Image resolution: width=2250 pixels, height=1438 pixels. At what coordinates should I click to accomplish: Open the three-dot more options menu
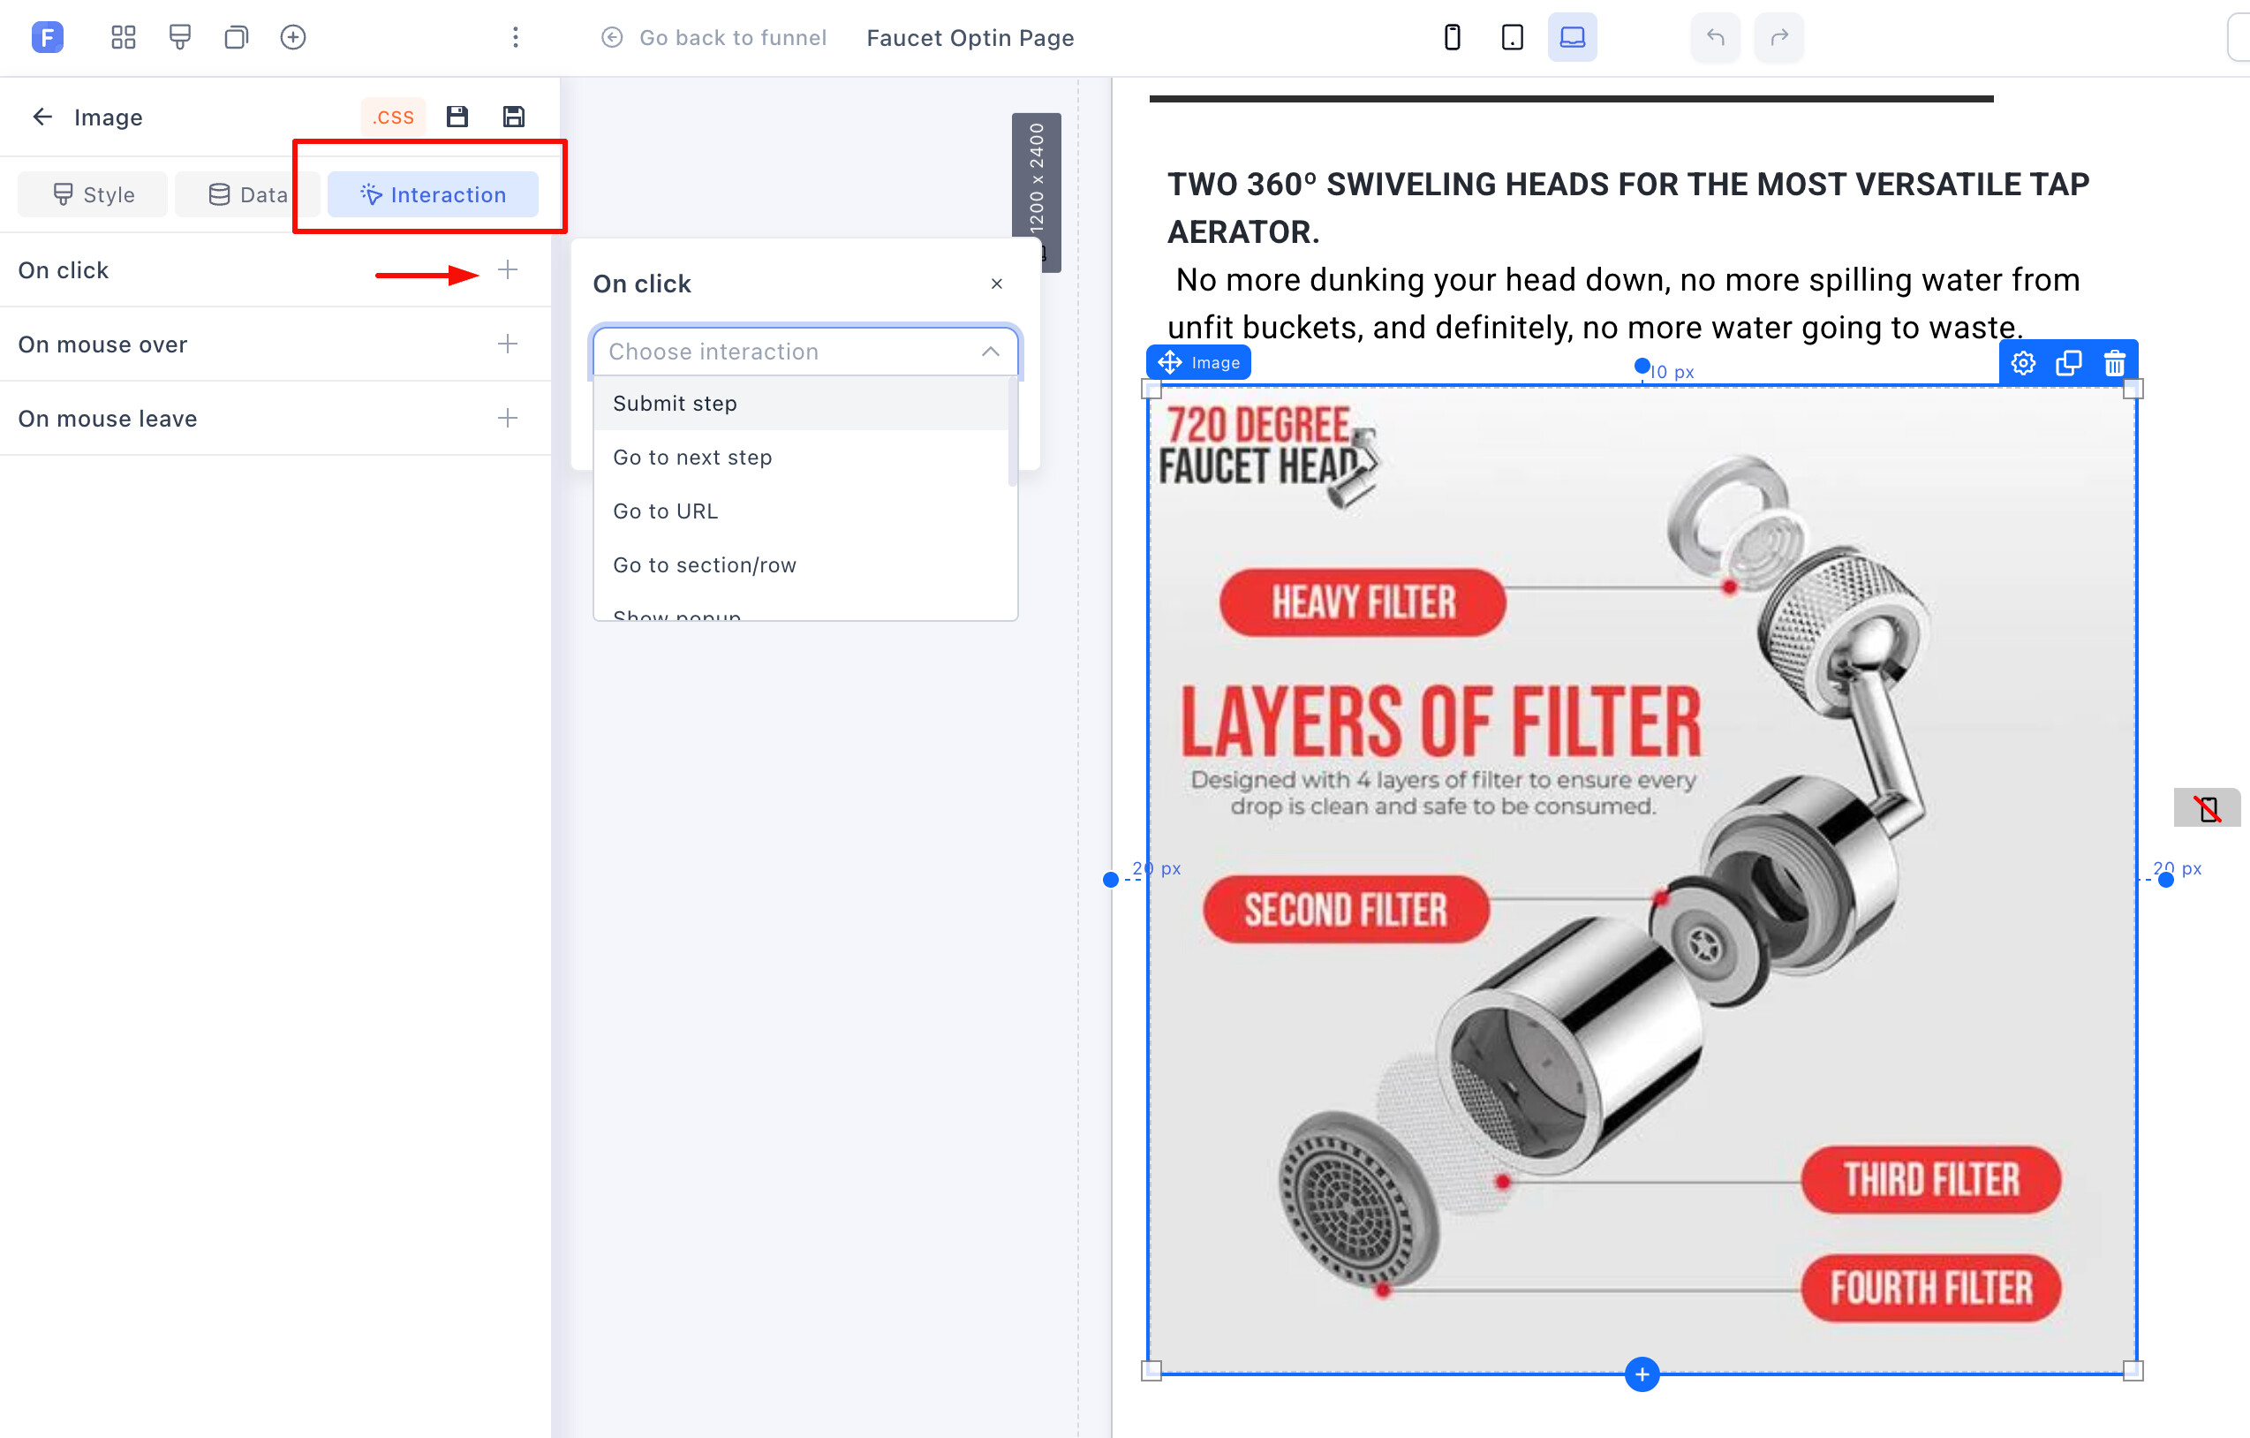[516, 37]
